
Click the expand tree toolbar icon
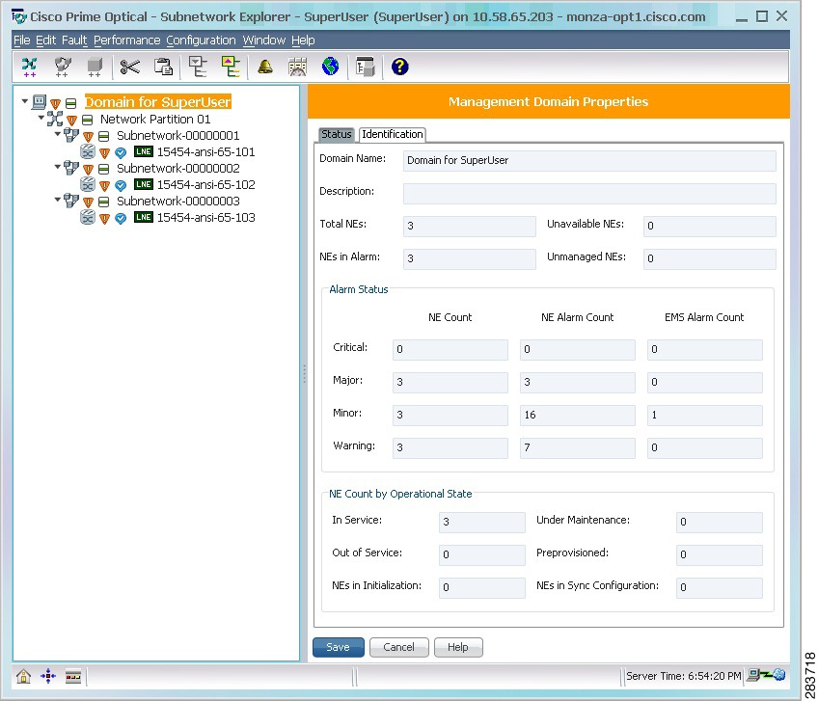(x=230, y=67)
